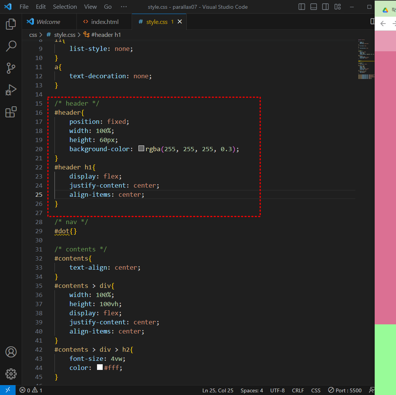Click 'font-size: 4vw' on line 43

(96, 359)
